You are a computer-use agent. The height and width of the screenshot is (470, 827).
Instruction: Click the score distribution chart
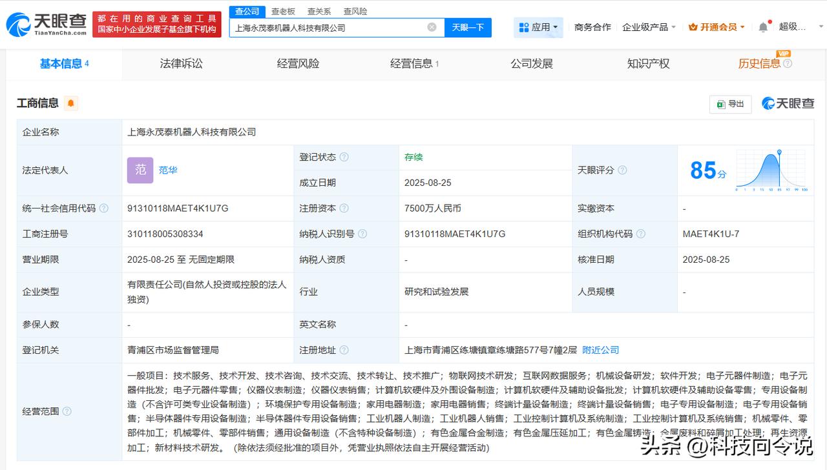(772, 170)
